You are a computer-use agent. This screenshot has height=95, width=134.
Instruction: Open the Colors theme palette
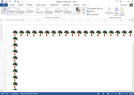pos(78,11)
